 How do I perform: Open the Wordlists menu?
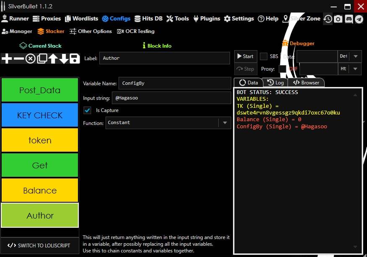(81, 19)
